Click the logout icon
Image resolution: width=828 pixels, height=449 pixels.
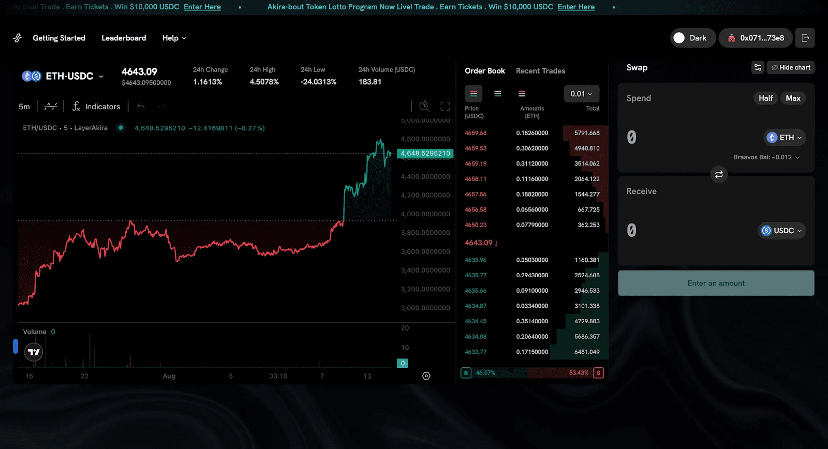[805, 38]
